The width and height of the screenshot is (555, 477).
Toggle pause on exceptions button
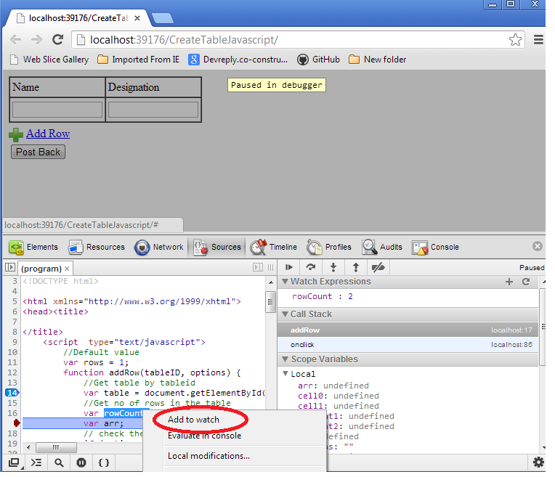[81, 462]
